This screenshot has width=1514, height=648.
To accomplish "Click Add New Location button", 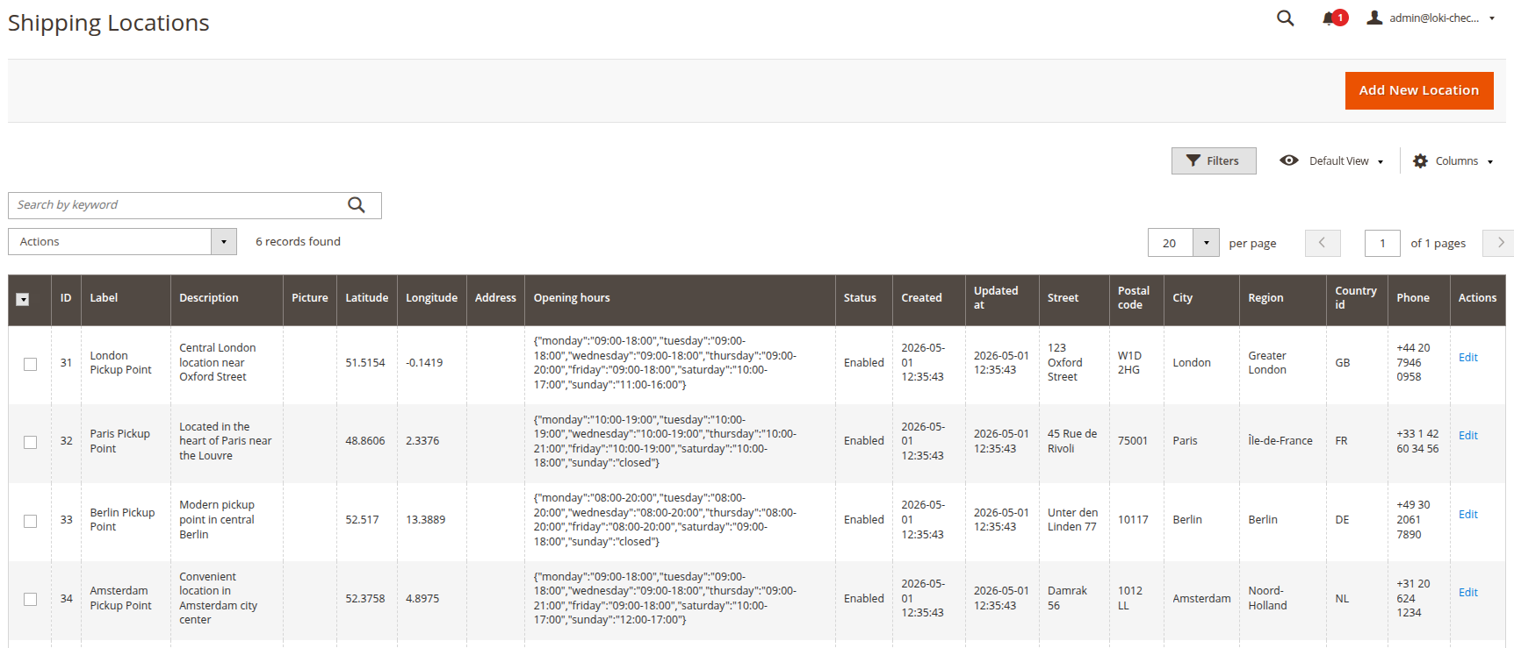I will click(1419, 90).
